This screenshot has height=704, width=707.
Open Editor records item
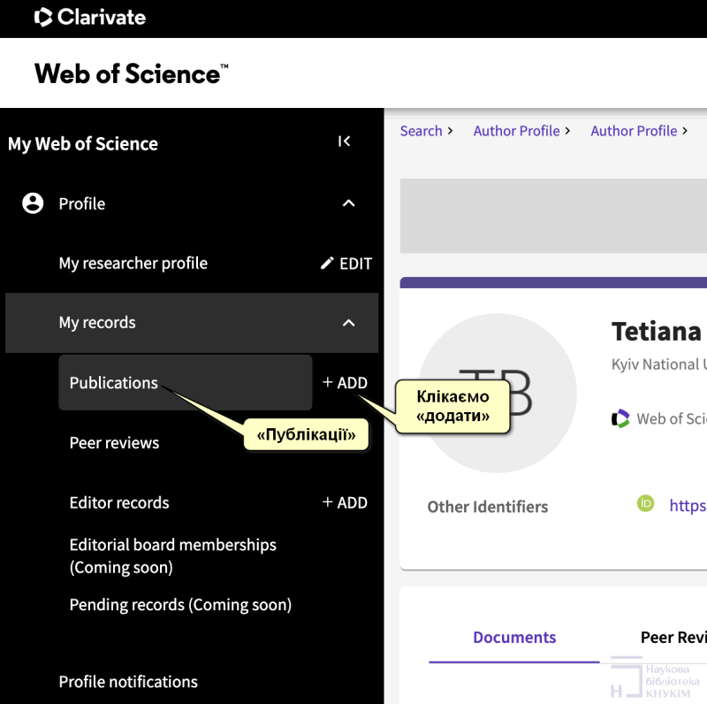pyautogui.click(x=119, y=502)
